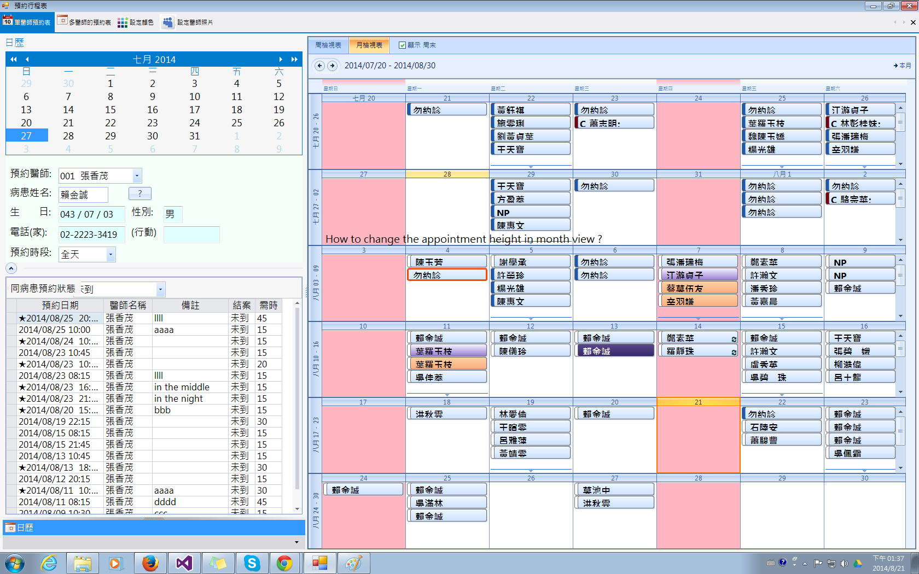This screenshot has height=574, width=919.
Task: Open the 設定顏色 color settings
Action: pyautogui.click(x=136, y=22)
